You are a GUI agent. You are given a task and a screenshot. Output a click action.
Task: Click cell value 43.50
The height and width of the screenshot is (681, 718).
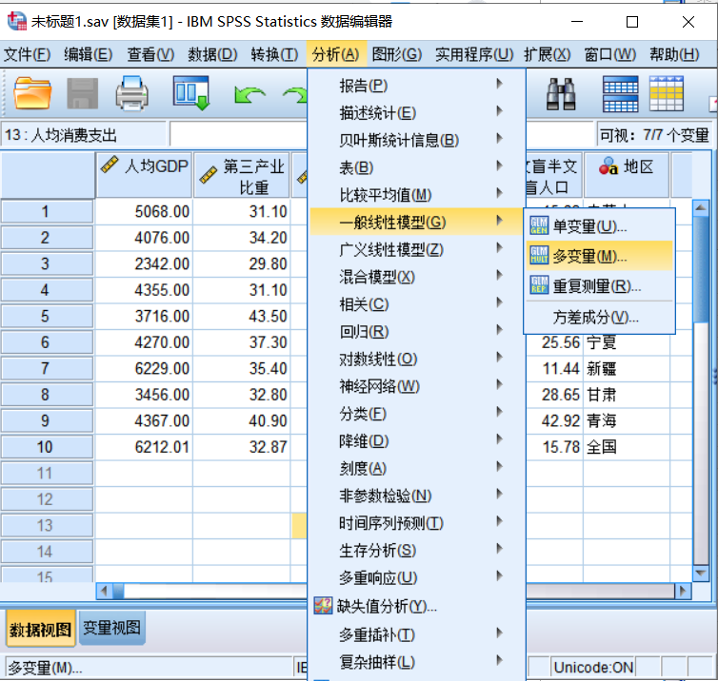click(x=242, y=316)
